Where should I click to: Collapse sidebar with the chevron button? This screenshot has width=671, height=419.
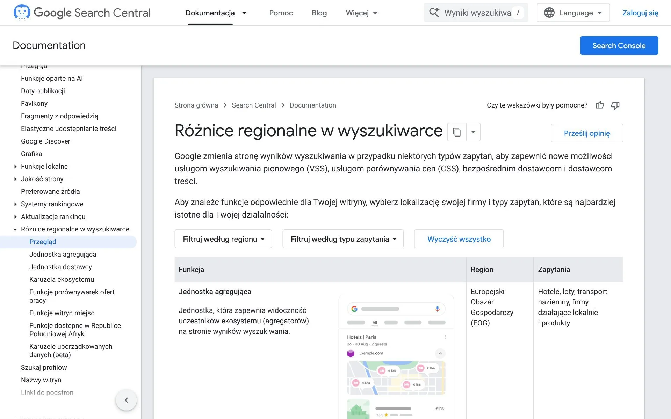click(126, 400)
